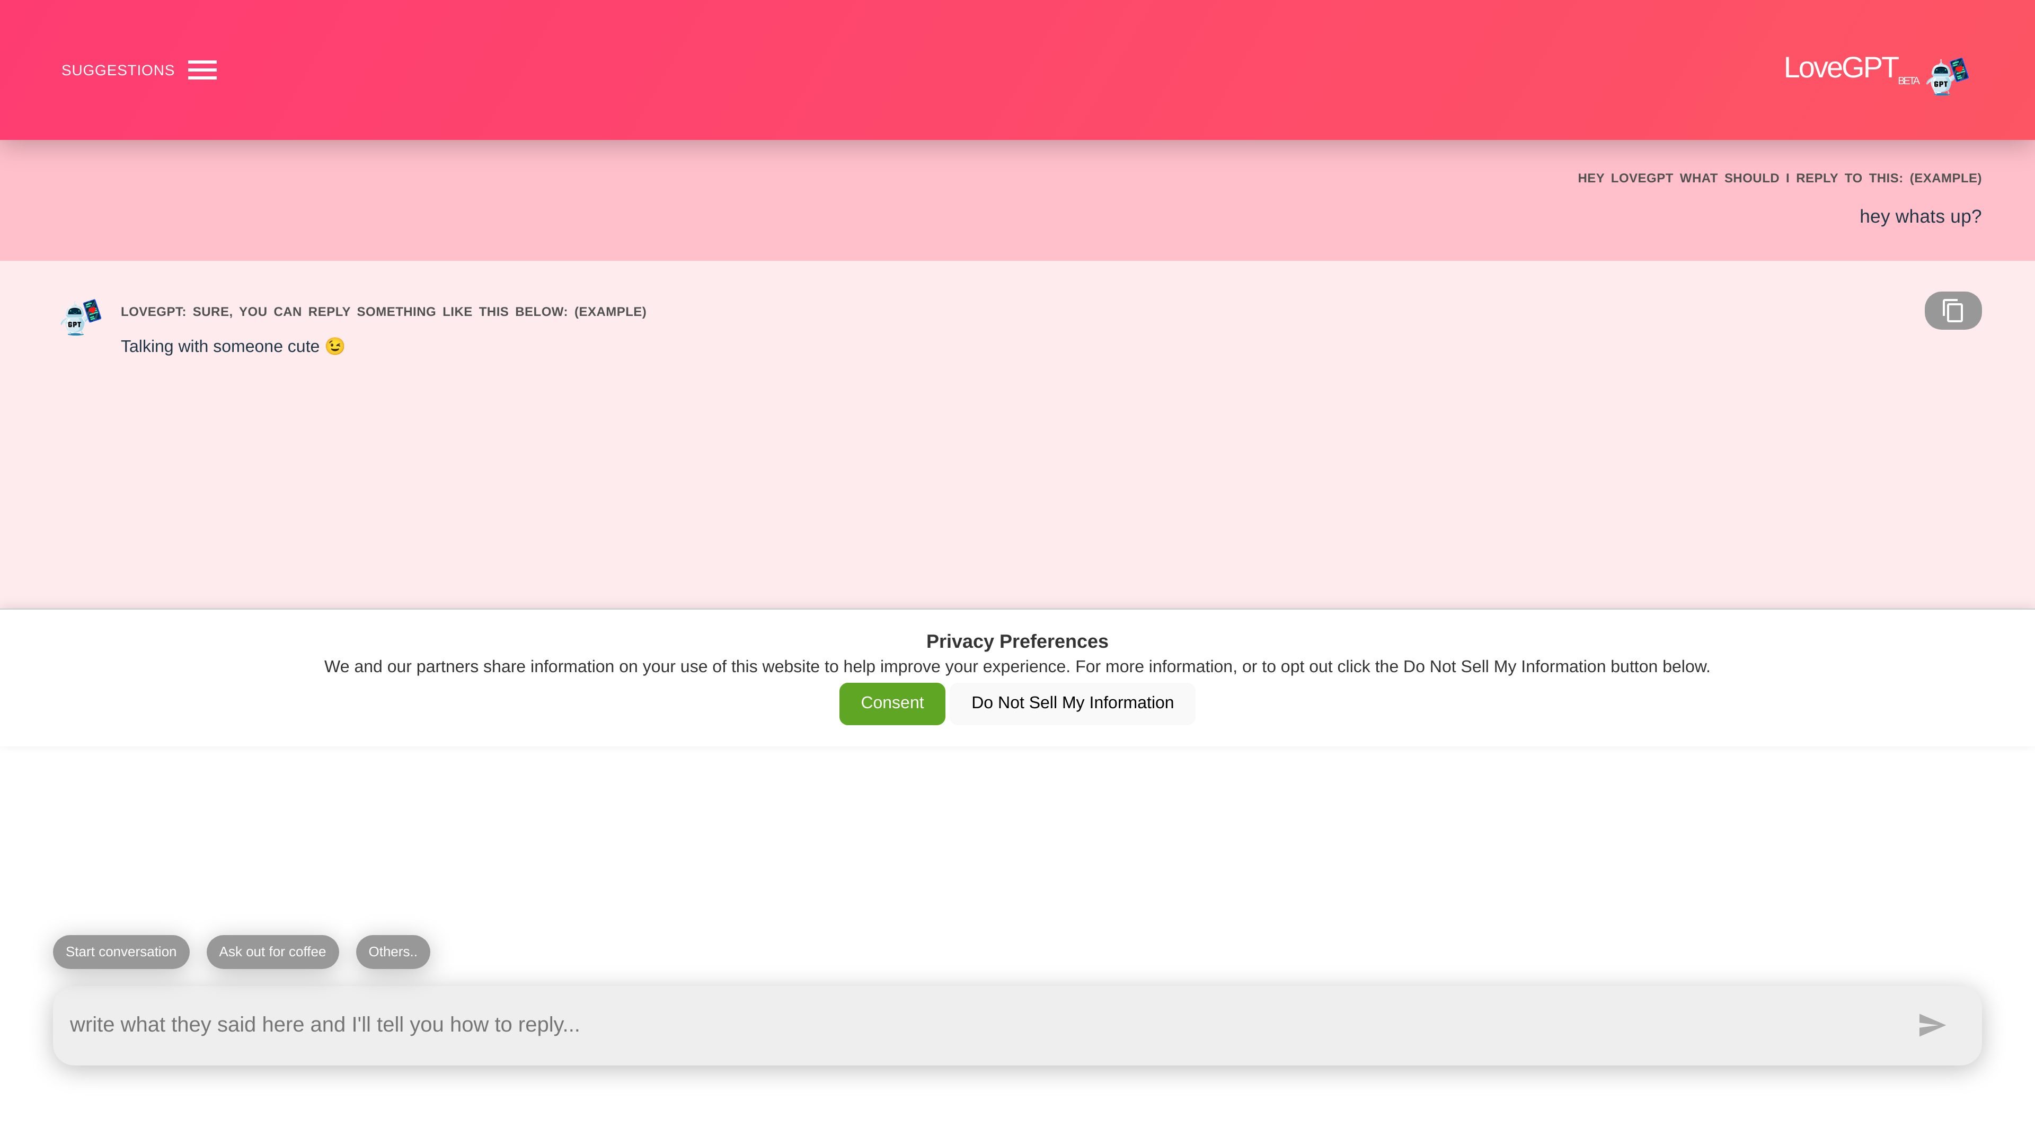Choose Do Not Sell My Information
Screen dimensions: 2035x1145
point(1072,703)
